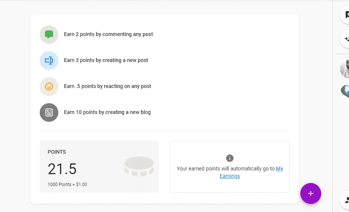The image size is (349, 212).
Task: Click the coin stack image
Action: (x=139, y=166)
